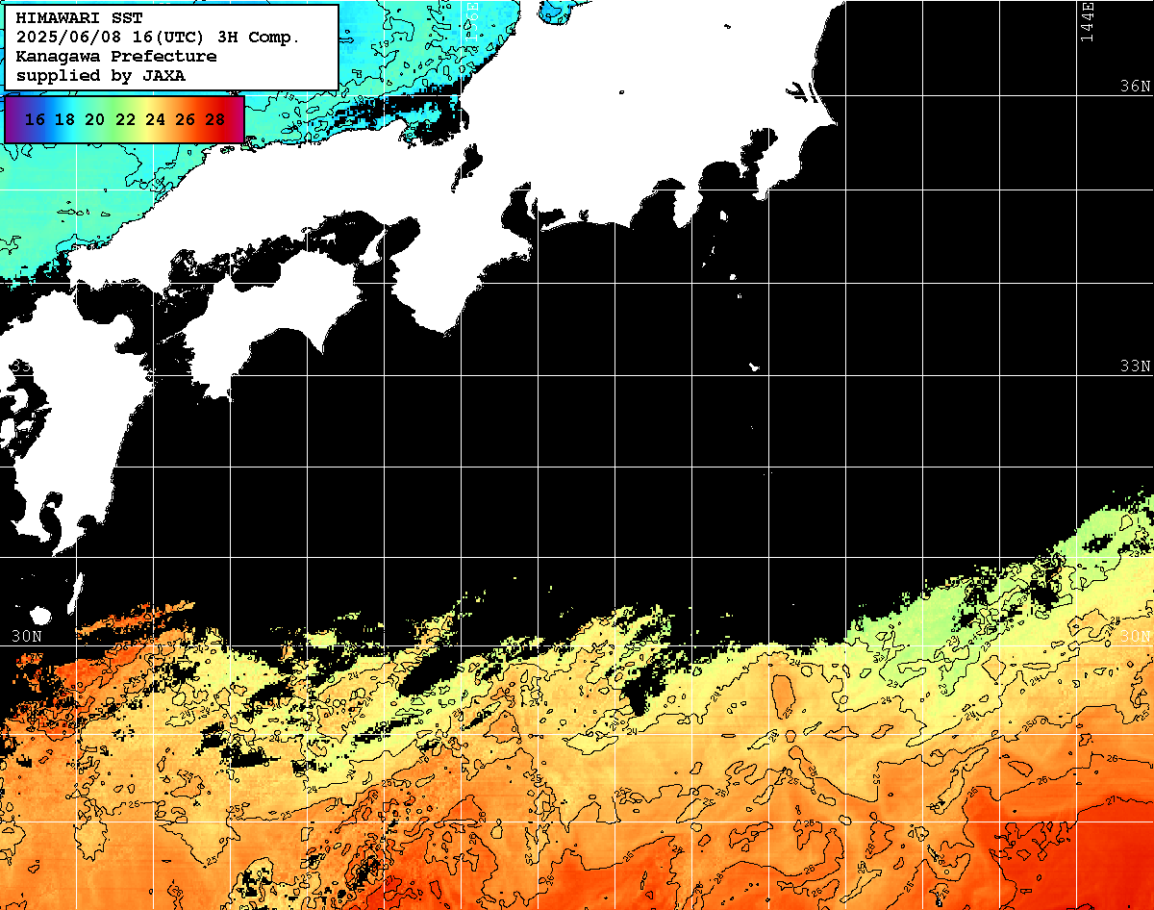Pick the 24 value on the color legend

[155, 119]
